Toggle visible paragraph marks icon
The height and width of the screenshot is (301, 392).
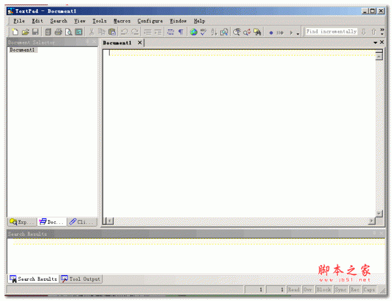pos(181,32)
